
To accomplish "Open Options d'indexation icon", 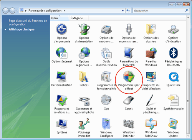I will 173,29.
